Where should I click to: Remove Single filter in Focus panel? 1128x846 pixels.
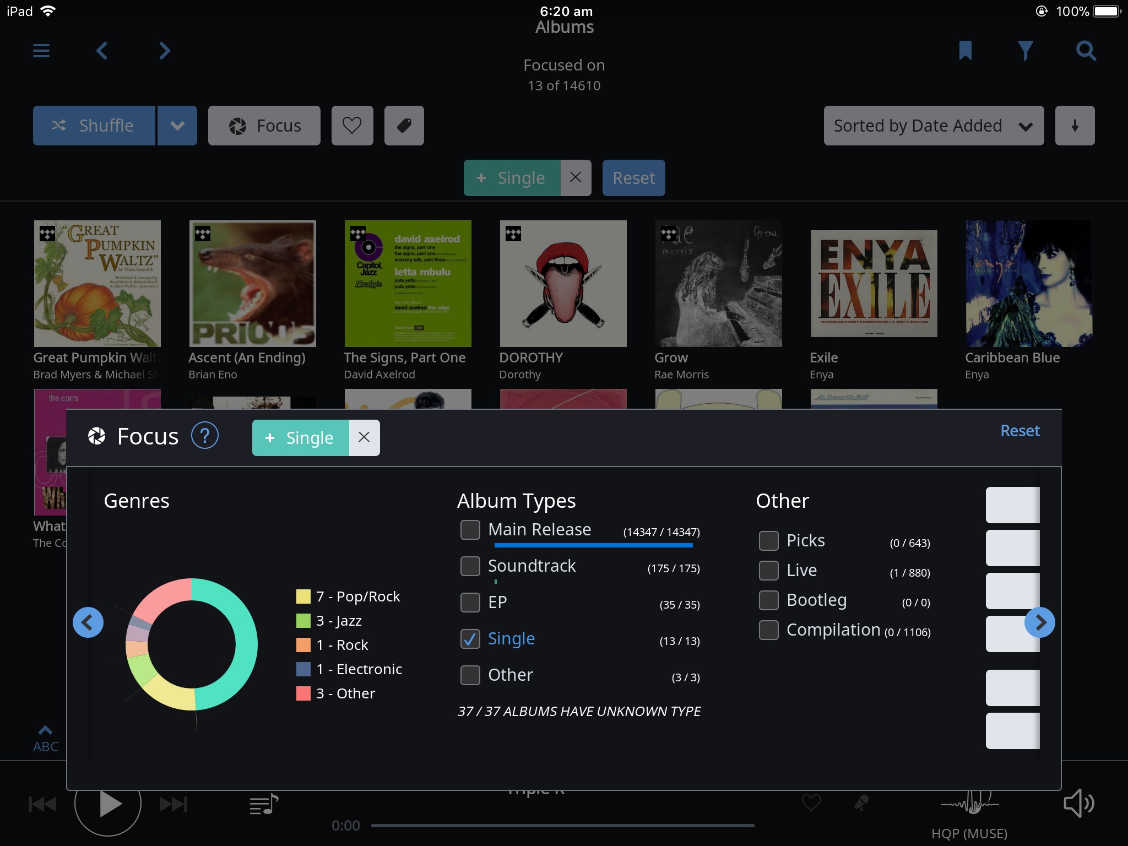pos(364,437)
